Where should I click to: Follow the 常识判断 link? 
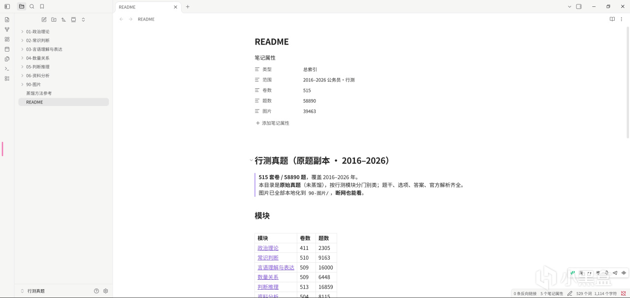point(268,258)
